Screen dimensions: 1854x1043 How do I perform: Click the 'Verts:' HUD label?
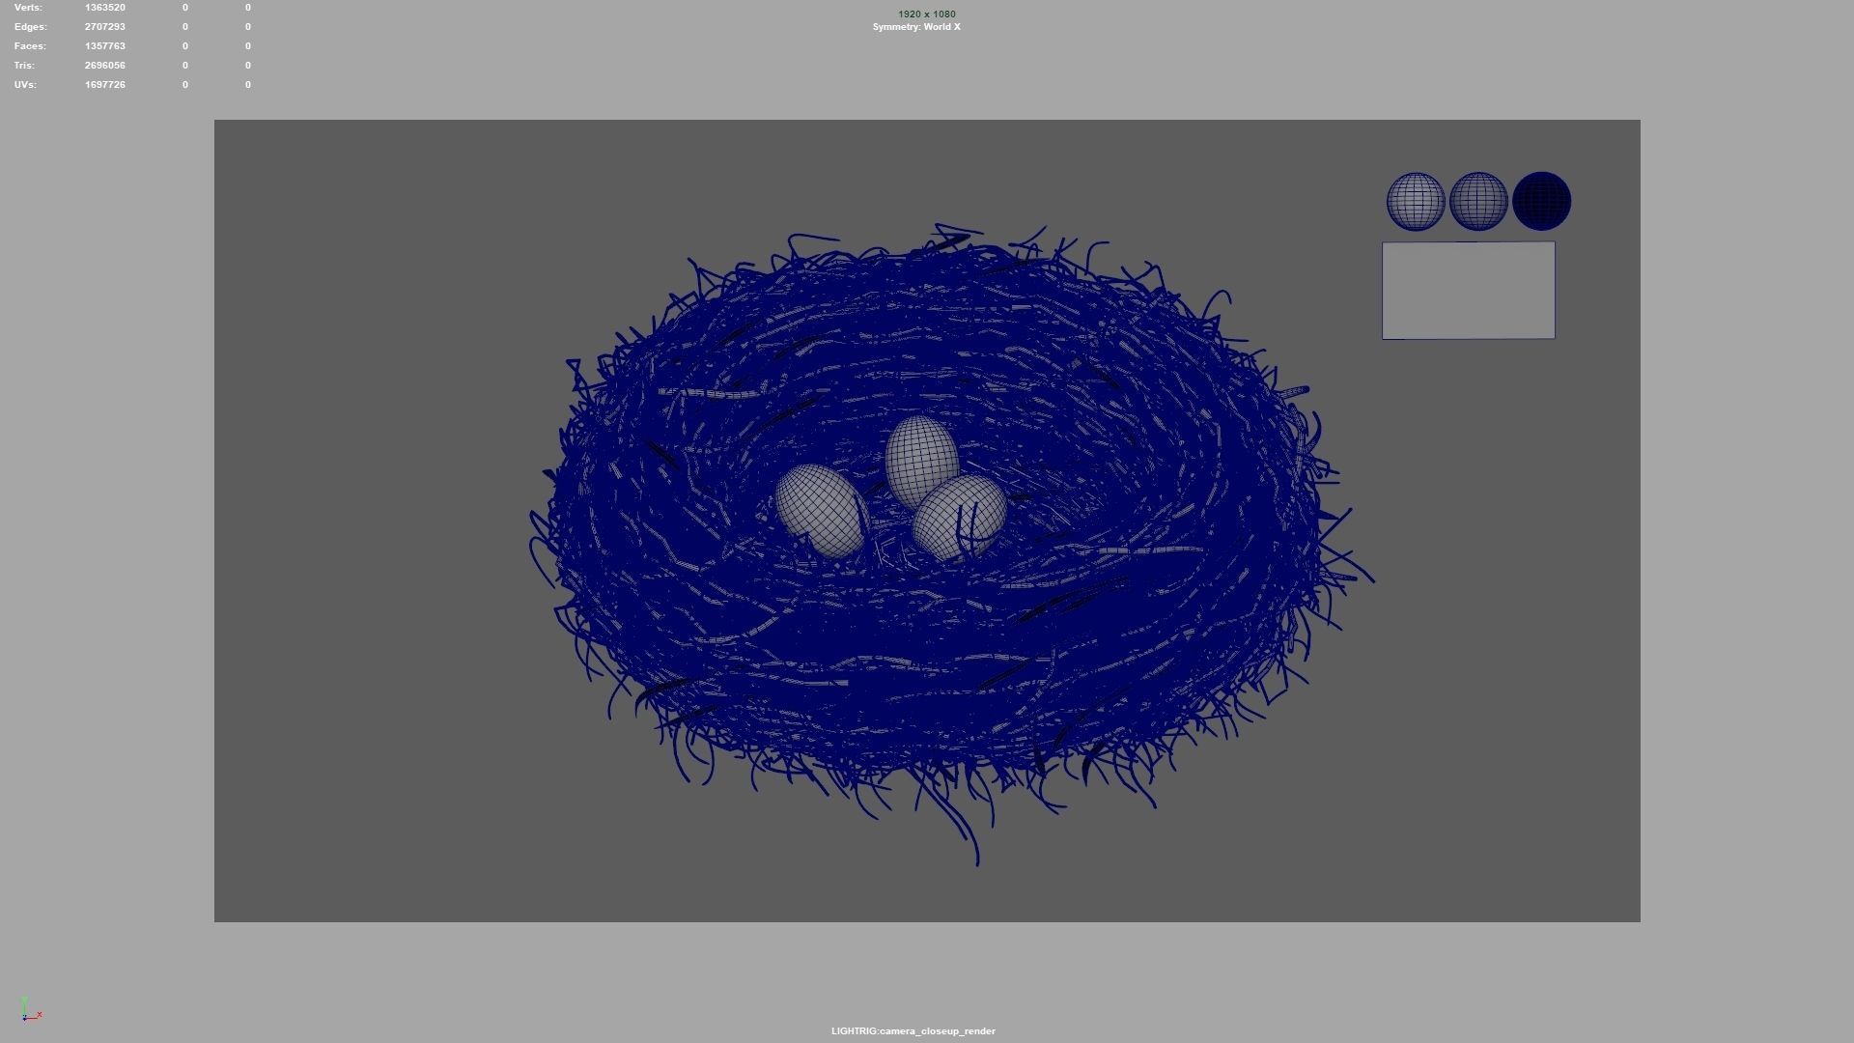28,8
